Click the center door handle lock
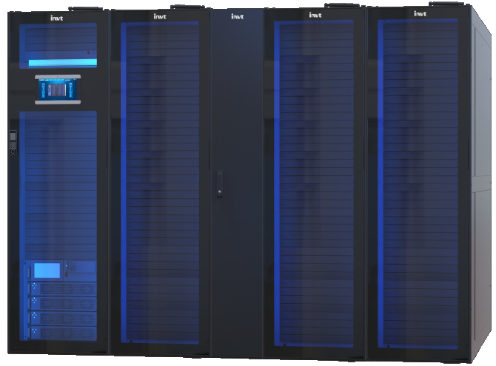This screenshot has width=496, height=366. (219, 183)
